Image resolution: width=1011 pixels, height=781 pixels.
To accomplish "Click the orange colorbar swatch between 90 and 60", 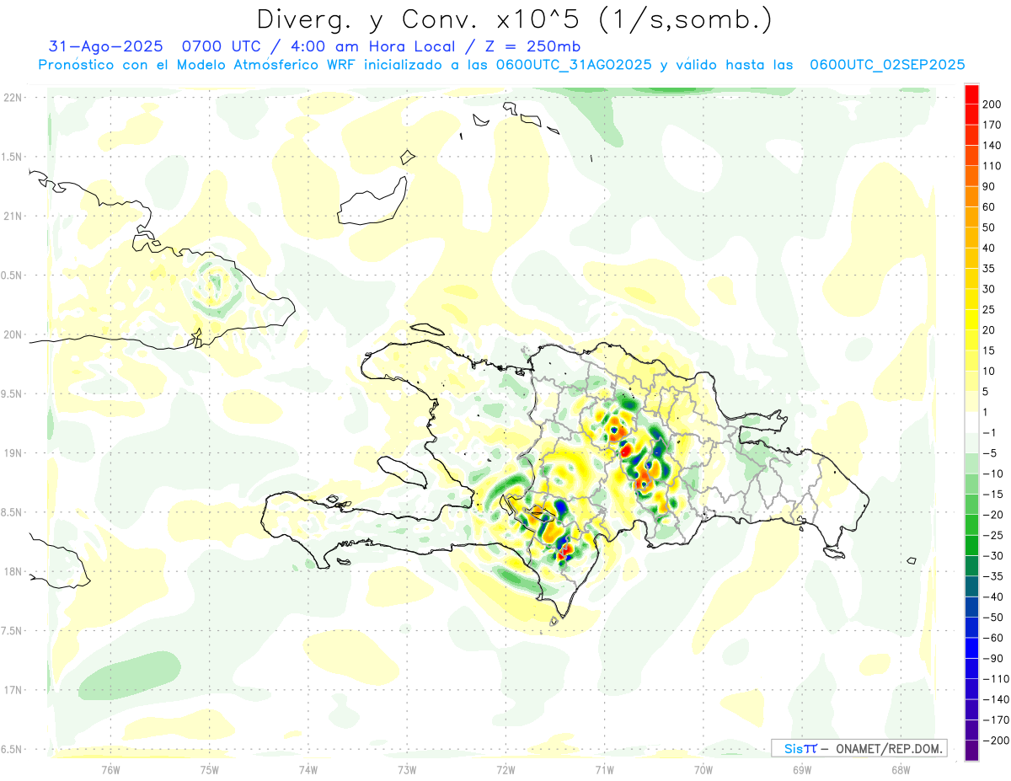I will pos(972,196).
